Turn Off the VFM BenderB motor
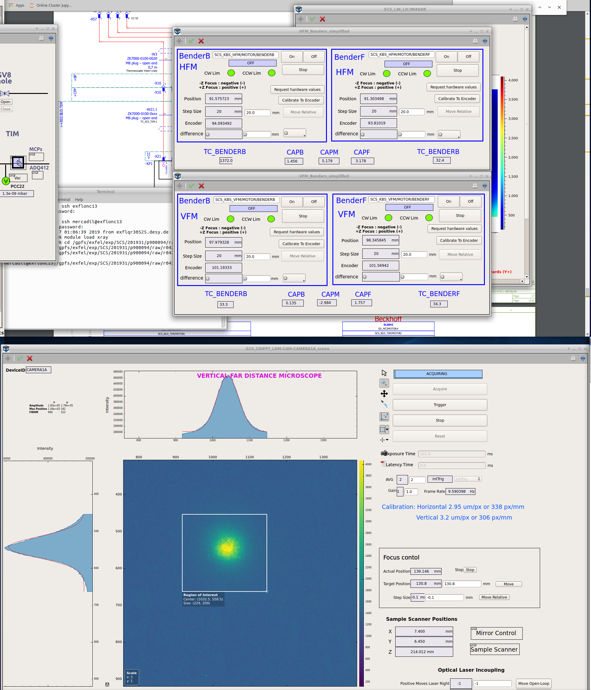Screen dimensions: 591x690 point(314,202)
